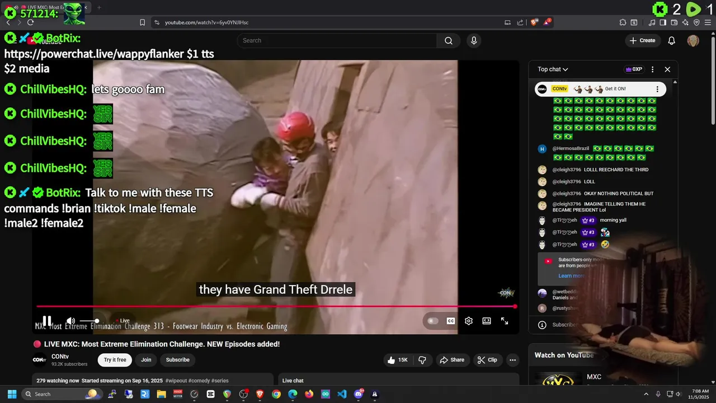Bookmark this page icon in address bar
This screenshot has width=716, height=403.
(x=142, y=22)
